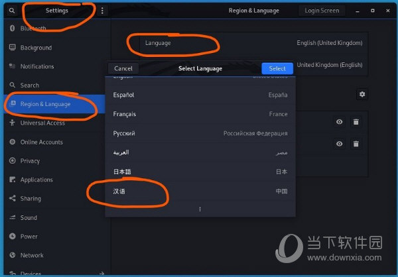This screenshot has height=277, width=398.
Task: Click Formats value United Kingdom (English)
Action: [x=330, y=65]
